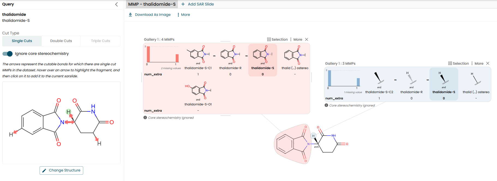Click the tall blue histogram bar at 0
497x181 pixels.
330,78
